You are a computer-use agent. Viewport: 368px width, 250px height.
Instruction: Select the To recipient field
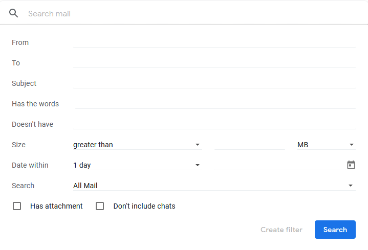(214, 63)
